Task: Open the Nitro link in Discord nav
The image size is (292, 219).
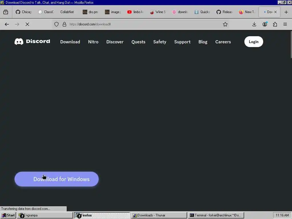Action: tap(93, 42)
